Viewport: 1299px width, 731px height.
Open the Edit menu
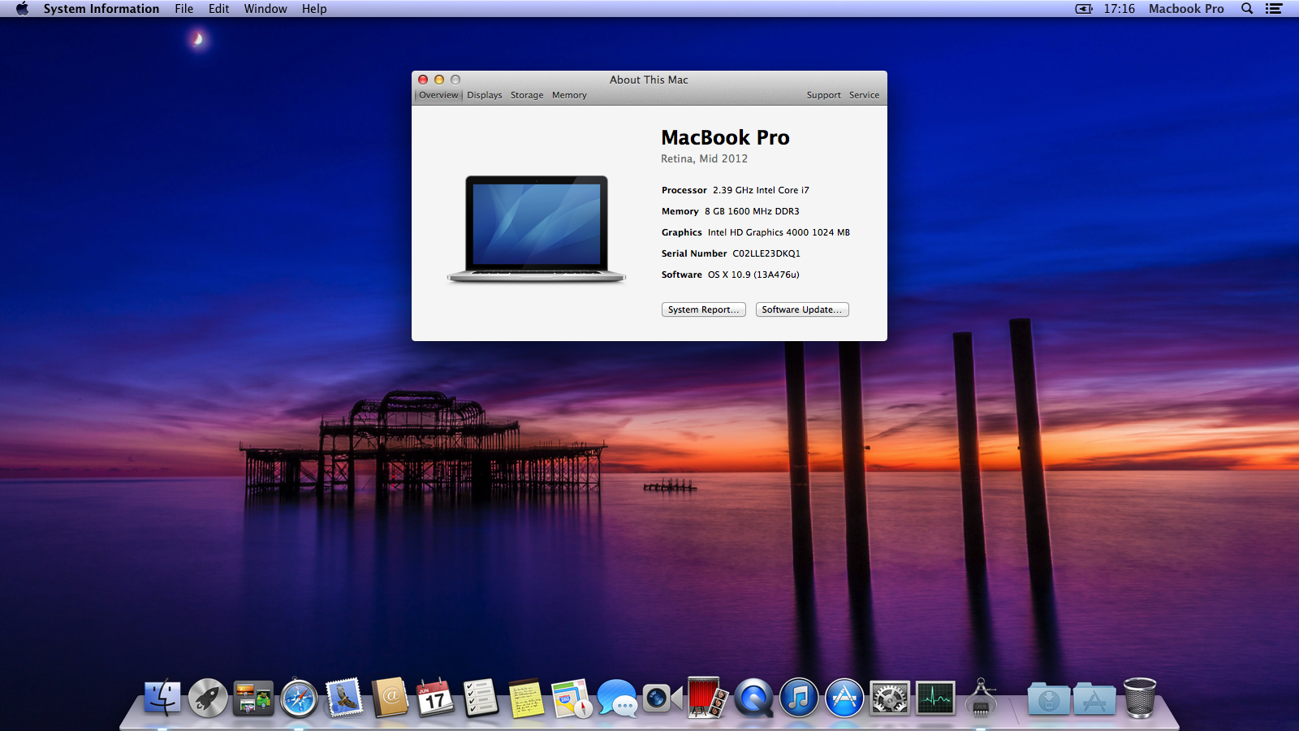218,9
